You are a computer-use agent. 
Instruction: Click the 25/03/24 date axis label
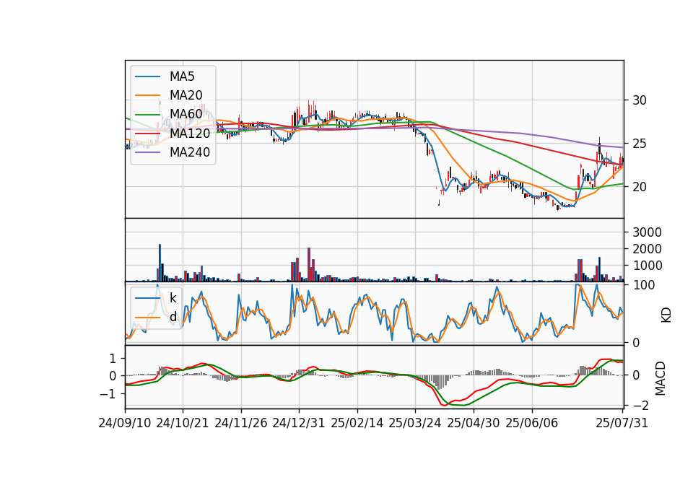coord(415,423)
